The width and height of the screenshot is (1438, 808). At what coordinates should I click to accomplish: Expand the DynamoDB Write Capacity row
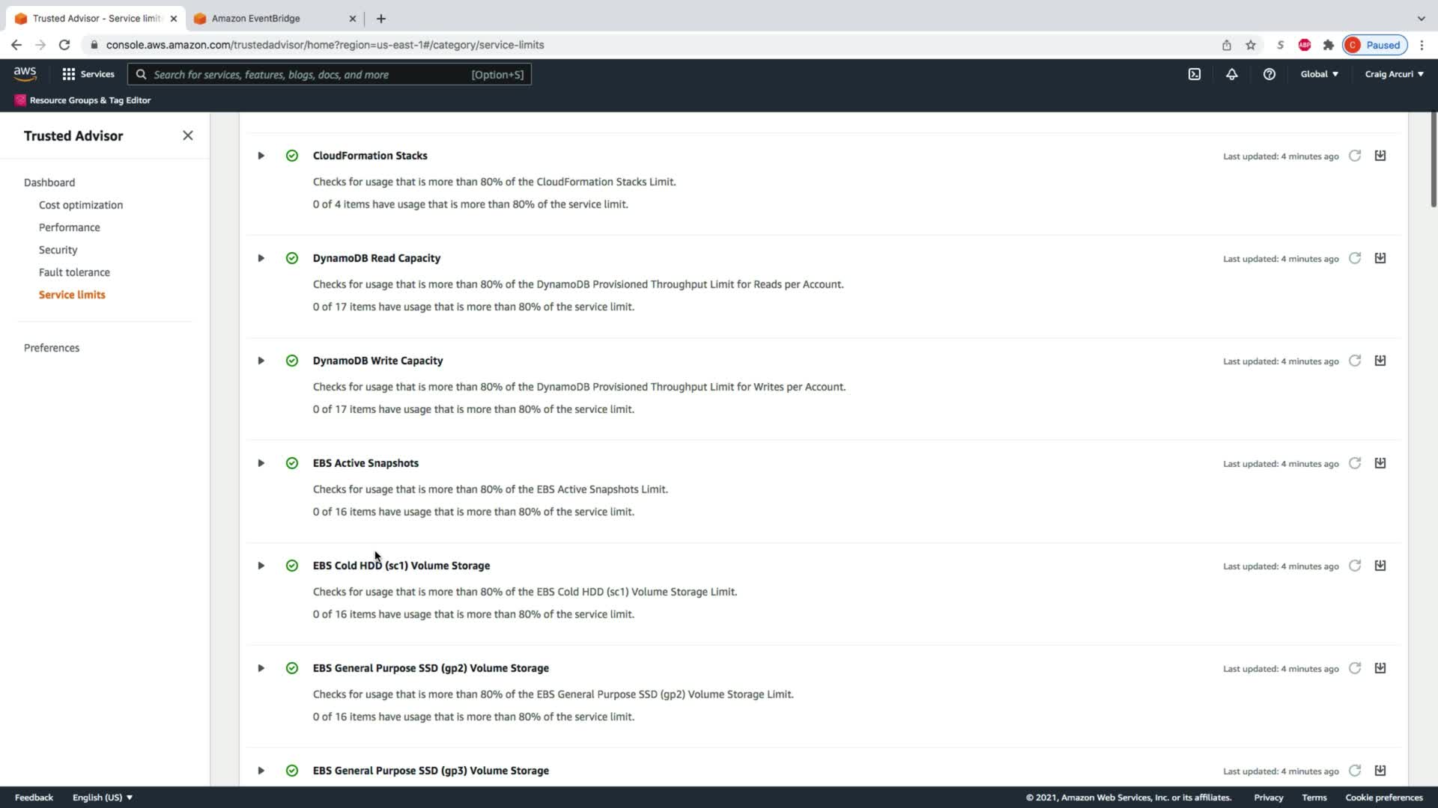(261, 361)
